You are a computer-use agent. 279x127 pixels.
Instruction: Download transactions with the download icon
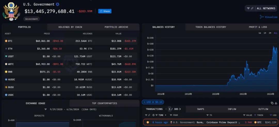click(x=276, y=103)
